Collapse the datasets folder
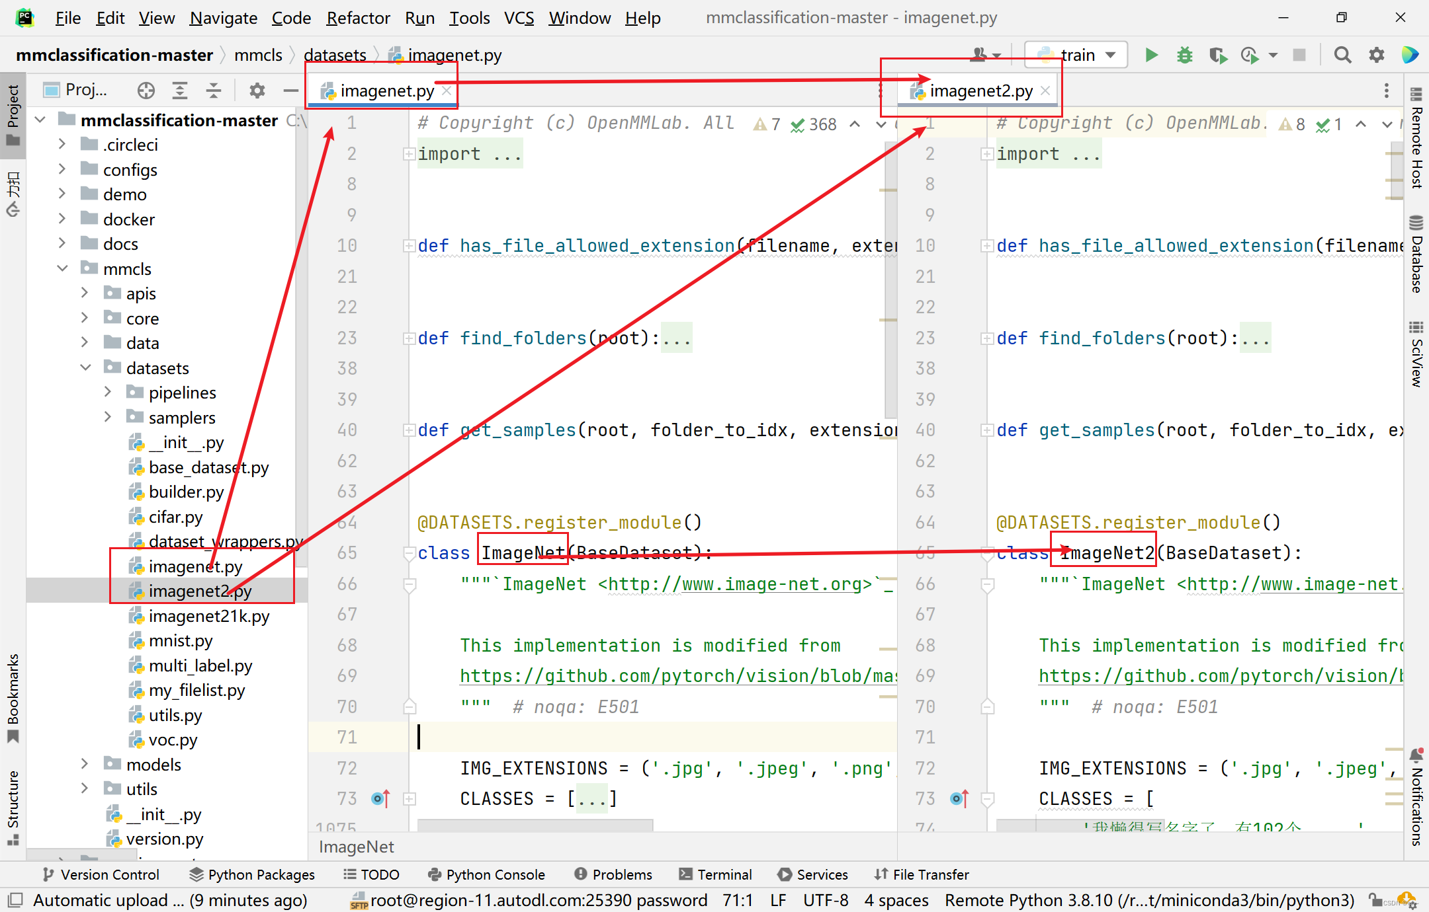 point(85,368)
